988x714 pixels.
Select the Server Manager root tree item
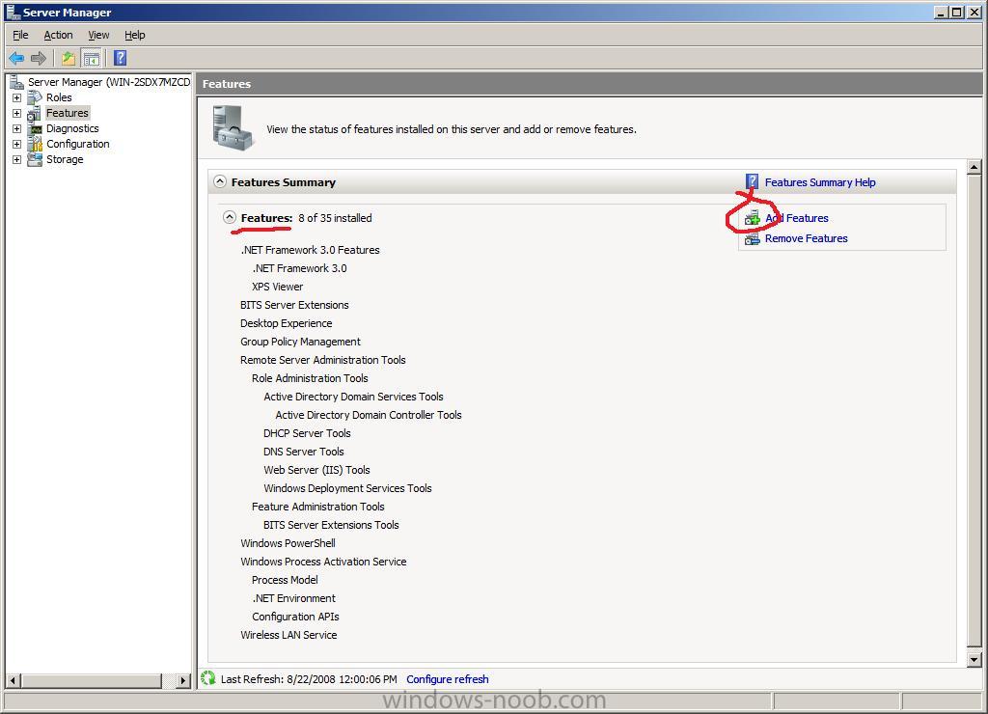click(109, 82)
